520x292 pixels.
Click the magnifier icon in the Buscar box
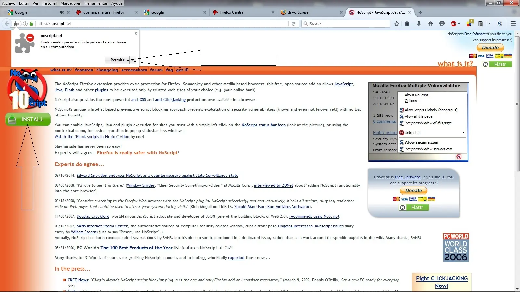point(305,24)
